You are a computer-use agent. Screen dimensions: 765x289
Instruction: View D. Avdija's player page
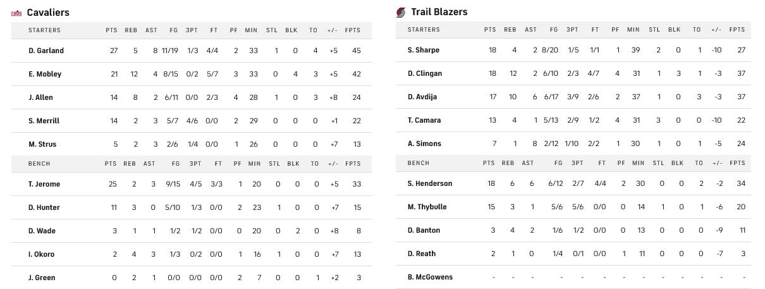click(x=422, y=97)
